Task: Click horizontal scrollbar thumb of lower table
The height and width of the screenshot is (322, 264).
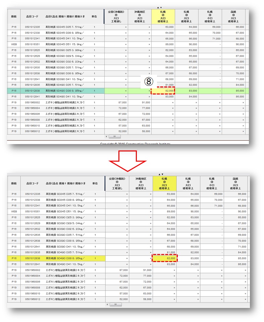Action: click(115, 305)
